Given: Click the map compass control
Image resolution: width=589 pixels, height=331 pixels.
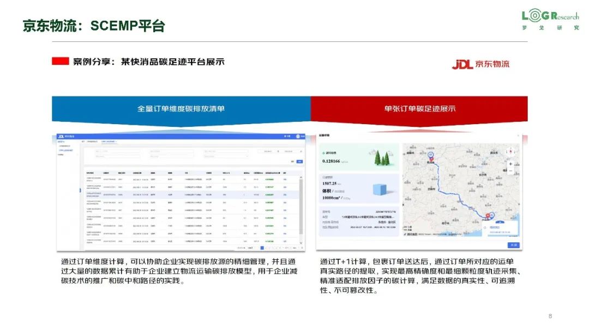Looking at the screenshot, I should [x=510, y=151].
